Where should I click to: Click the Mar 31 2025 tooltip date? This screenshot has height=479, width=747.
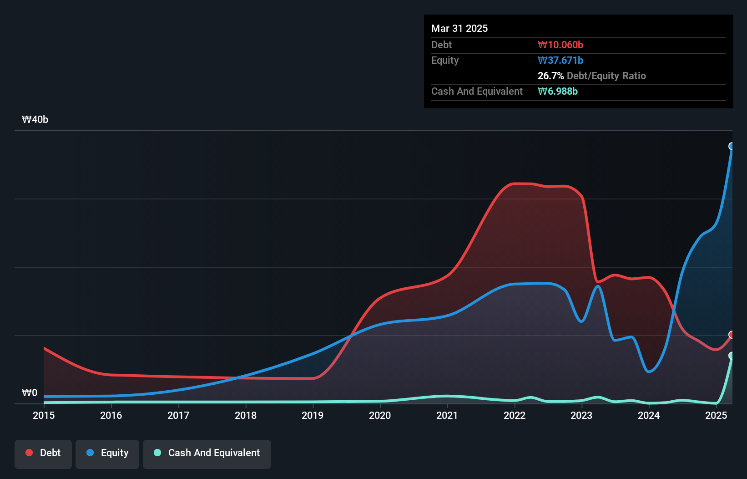pos(459,28)
